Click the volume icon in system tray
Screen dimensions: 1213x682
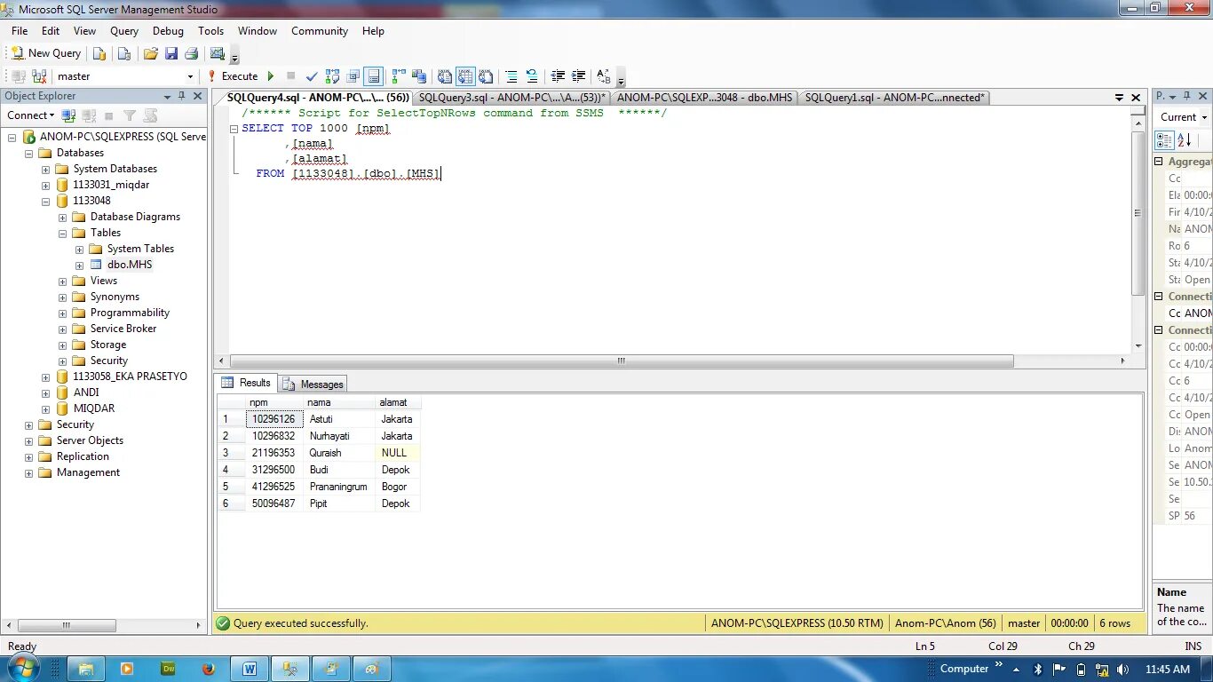[1122, 669]
